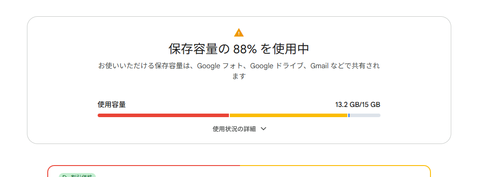Click the small blue segment of the storage bar

click(349, 115)
